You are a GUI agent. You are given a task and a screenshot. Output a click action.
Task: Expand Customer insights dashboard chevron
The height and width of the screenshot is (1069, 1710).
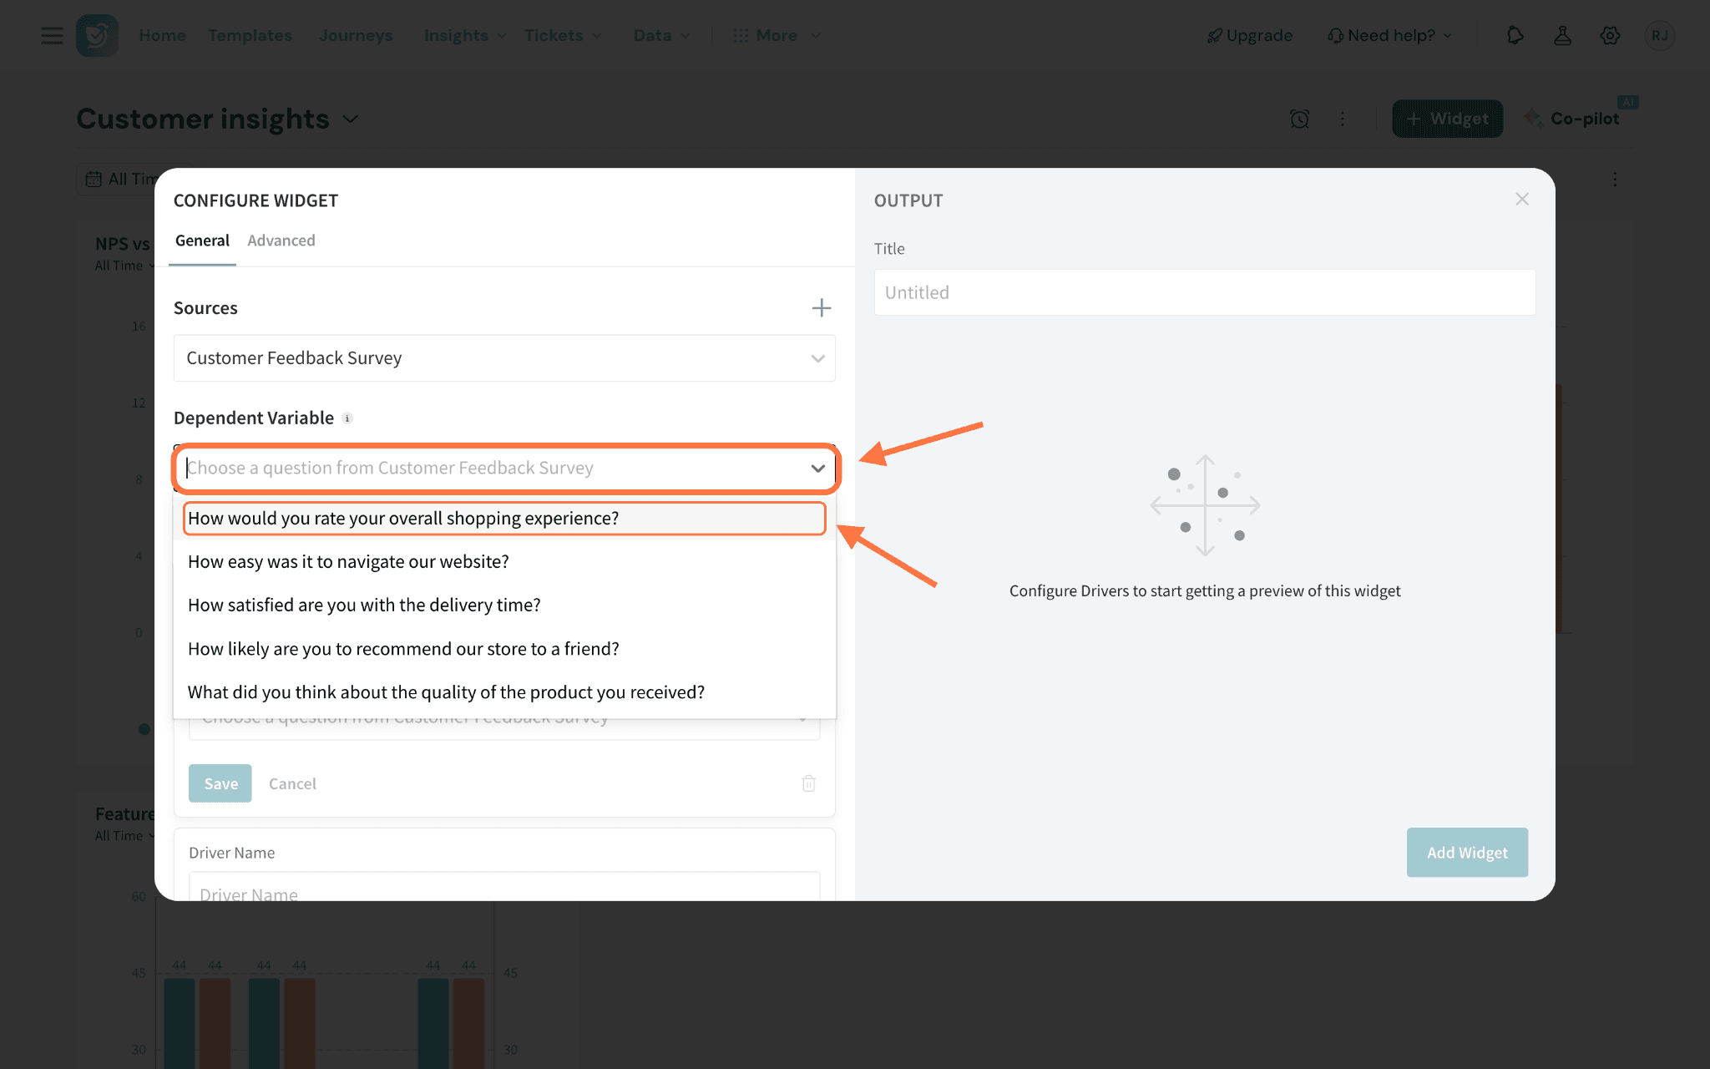(351, 119)
